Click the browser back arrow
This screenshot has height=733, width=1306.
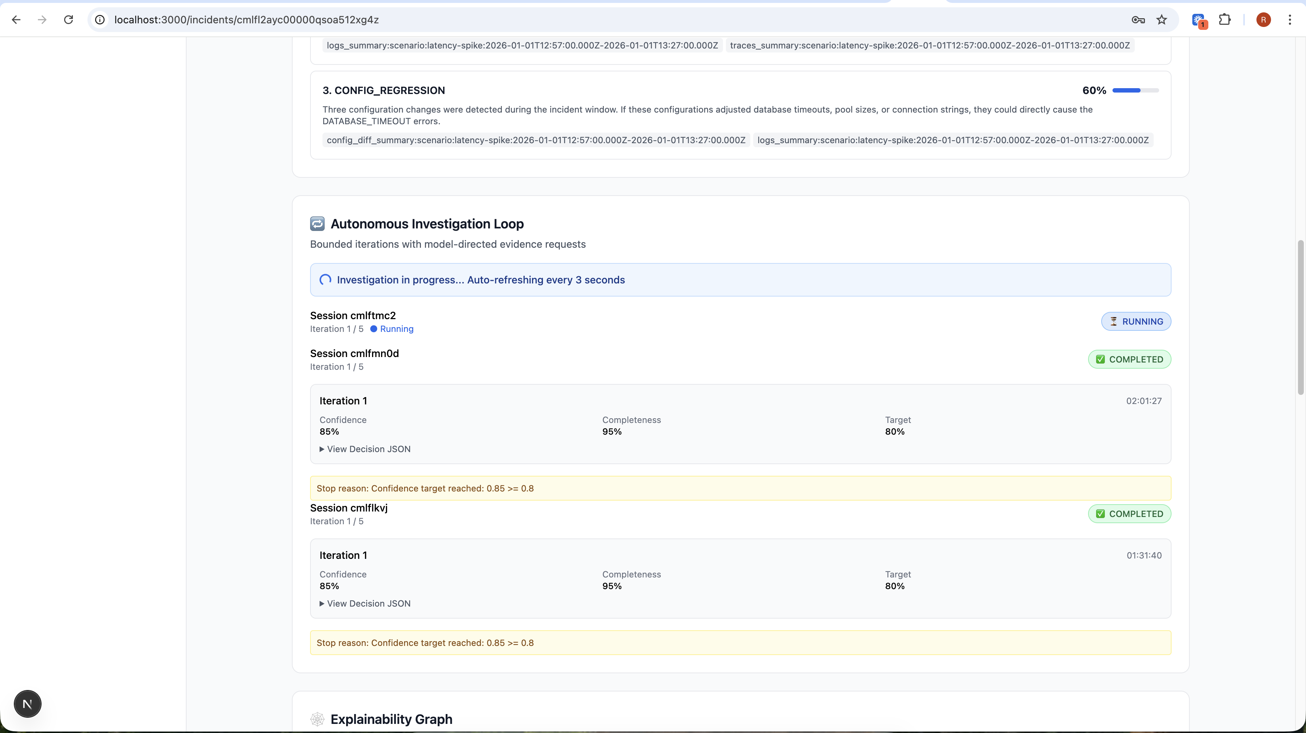pyautogui.click(x=16, y=20)
